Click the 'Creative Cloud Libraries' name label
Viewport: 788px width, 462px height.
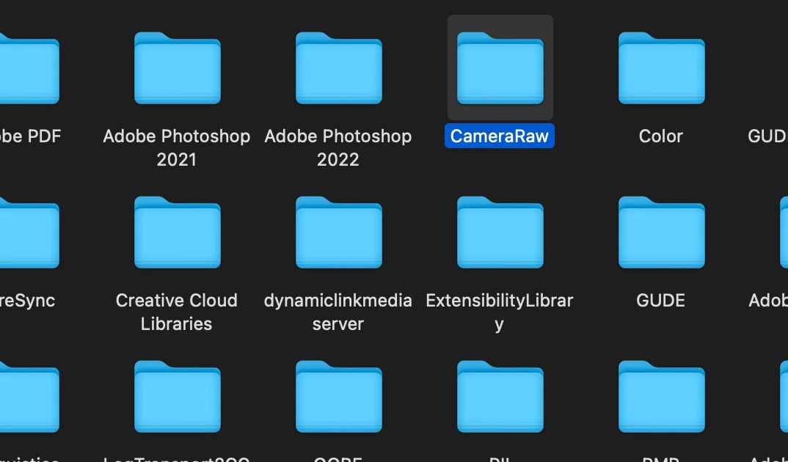(x=176, y=312)
